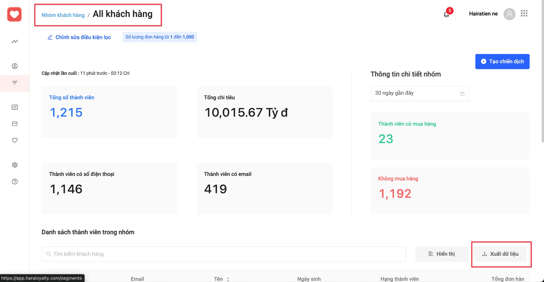This screenshot has width=544, height=282.
Task: Click the Tạo chiến dịch button
Action: click(x=502, y=61)
